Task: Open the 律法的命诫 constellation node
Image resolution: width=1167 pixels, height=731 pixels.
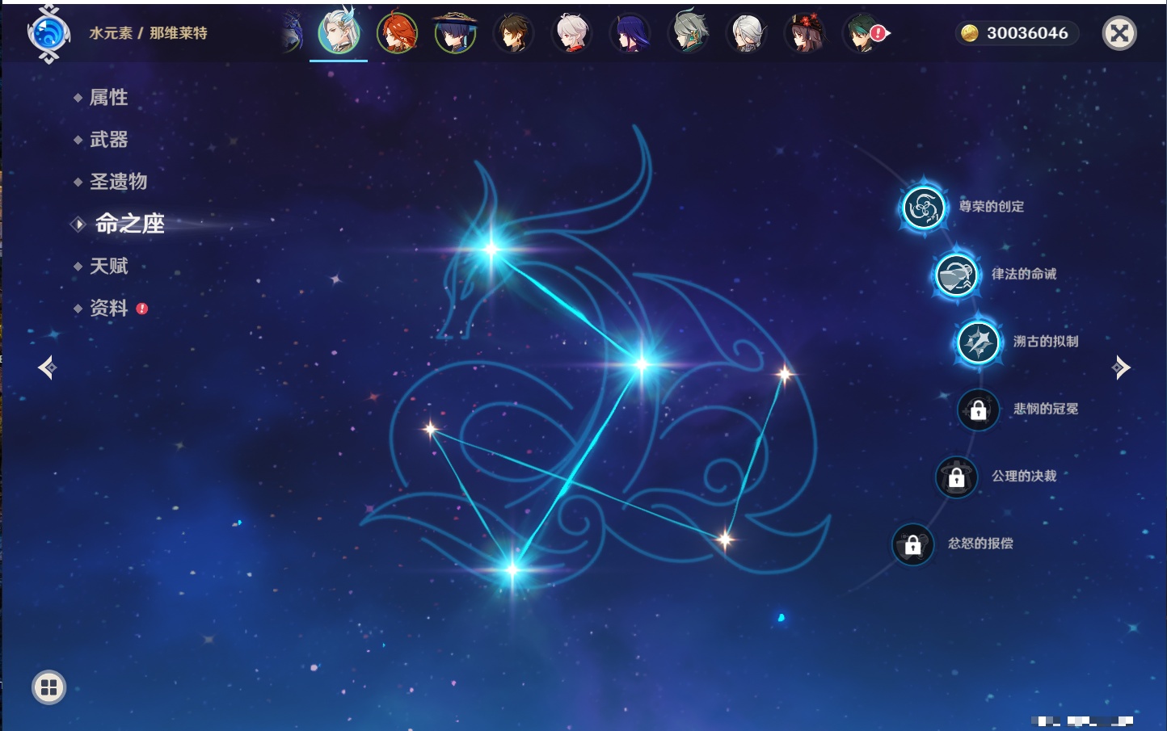Action: [x=956, y=275]
